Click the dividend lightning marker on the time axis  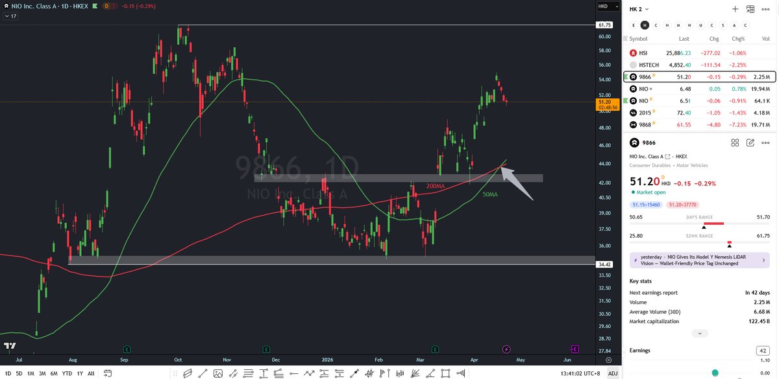coord(507,349)
